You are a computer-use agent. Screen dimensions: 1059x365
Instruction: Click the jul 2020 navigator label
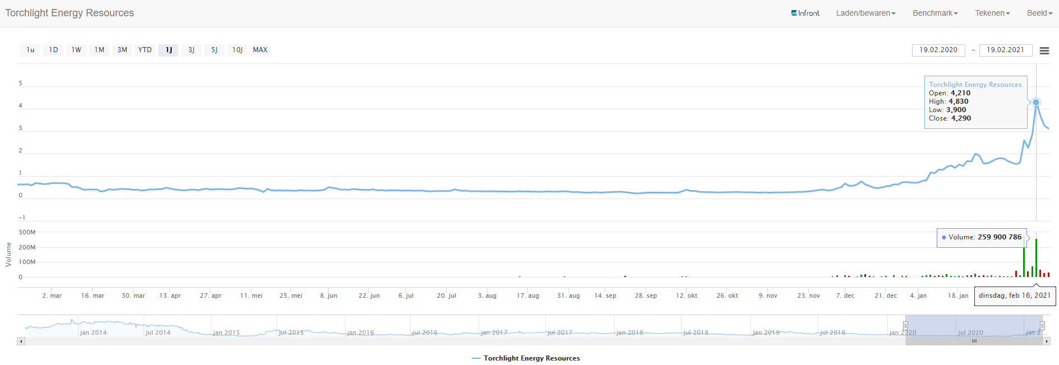point(970,332)
